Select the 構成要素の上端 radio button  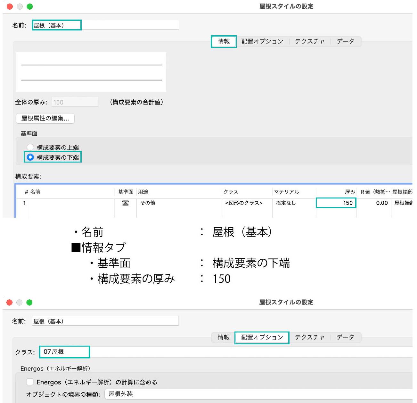[x=30, y=147]
